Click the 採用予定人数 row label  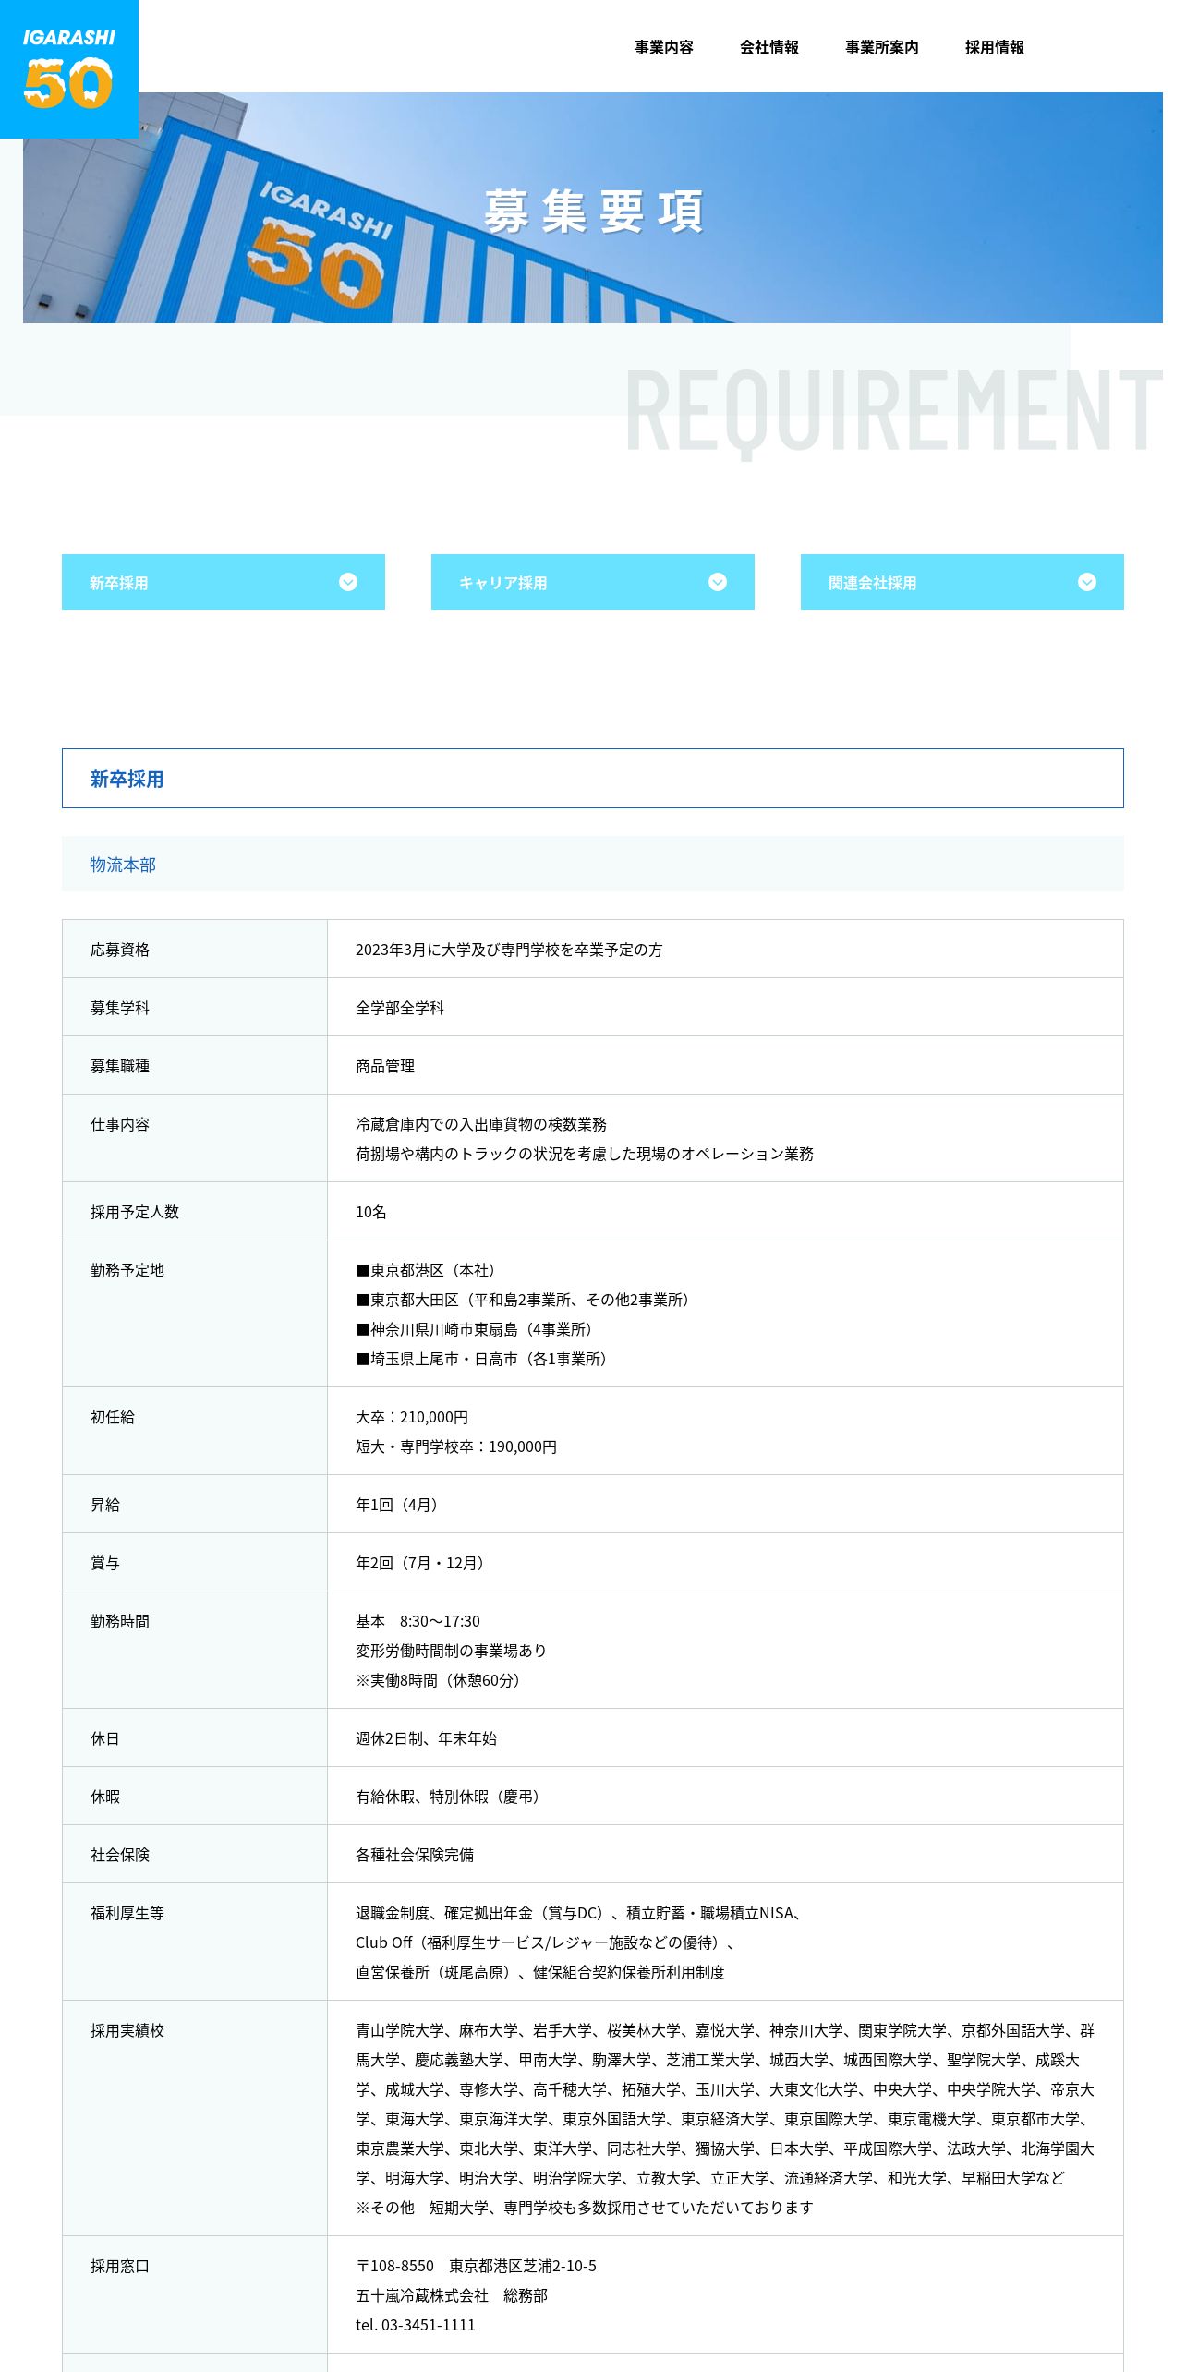click(135, 1212)
